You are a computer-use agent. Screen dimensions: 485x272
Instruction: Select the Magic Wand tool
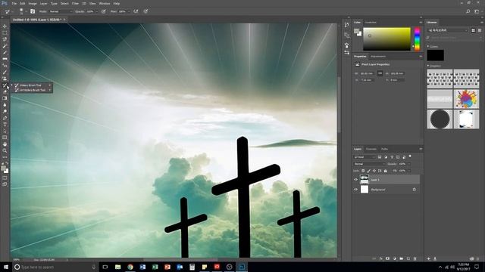click(5, 45)
